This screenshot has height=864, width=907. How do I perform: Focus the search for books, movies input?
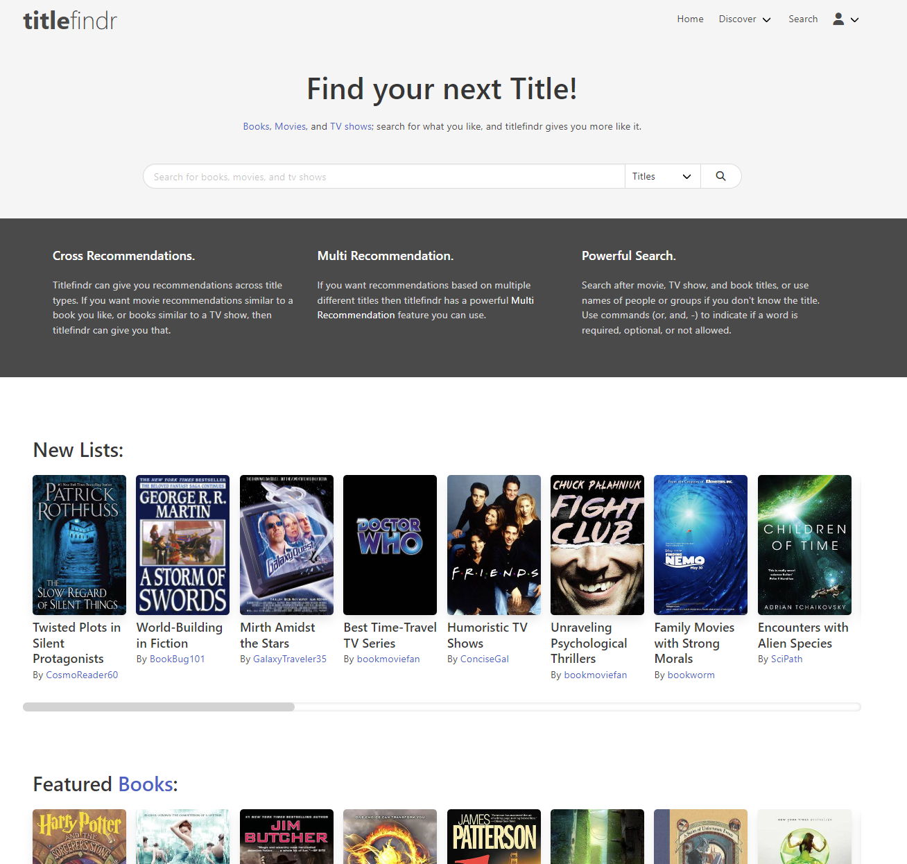(x=383, y=176)
